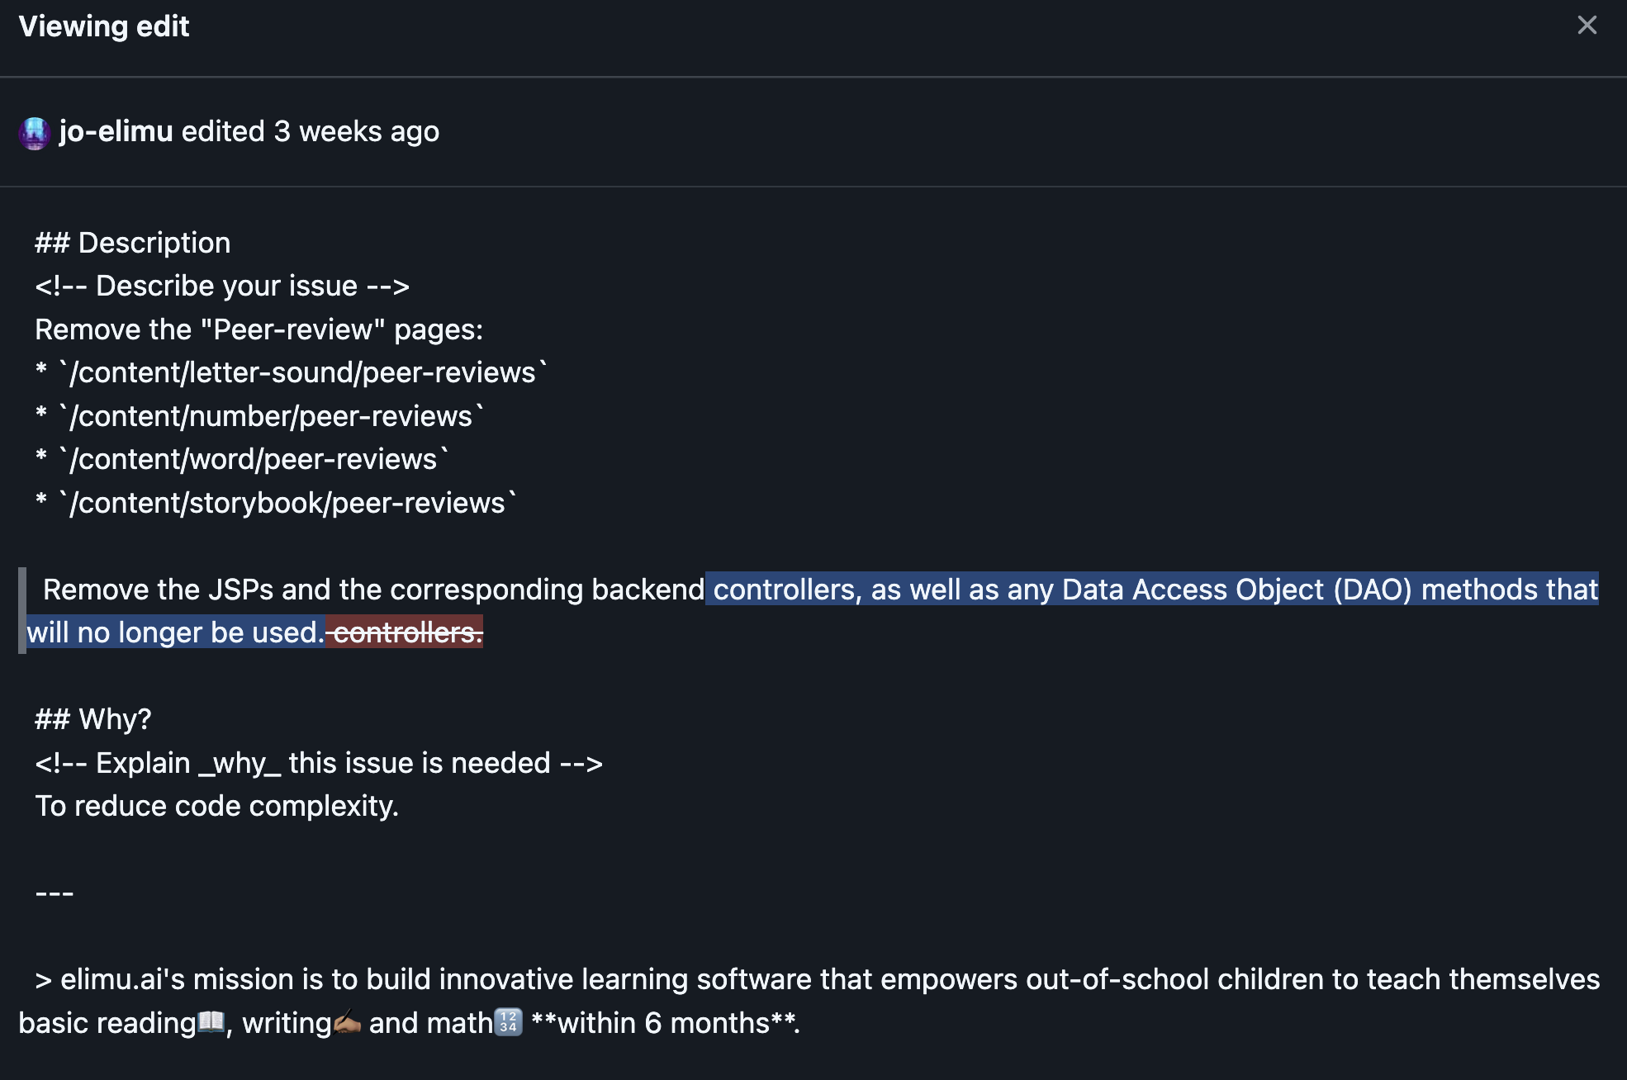Click the strikethrough deleted text 'controllers.'
1627x1080 pixels.
tap(405, 632)
